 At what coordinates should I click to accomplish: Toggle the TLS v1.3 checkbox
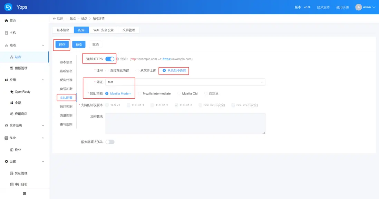176,105
